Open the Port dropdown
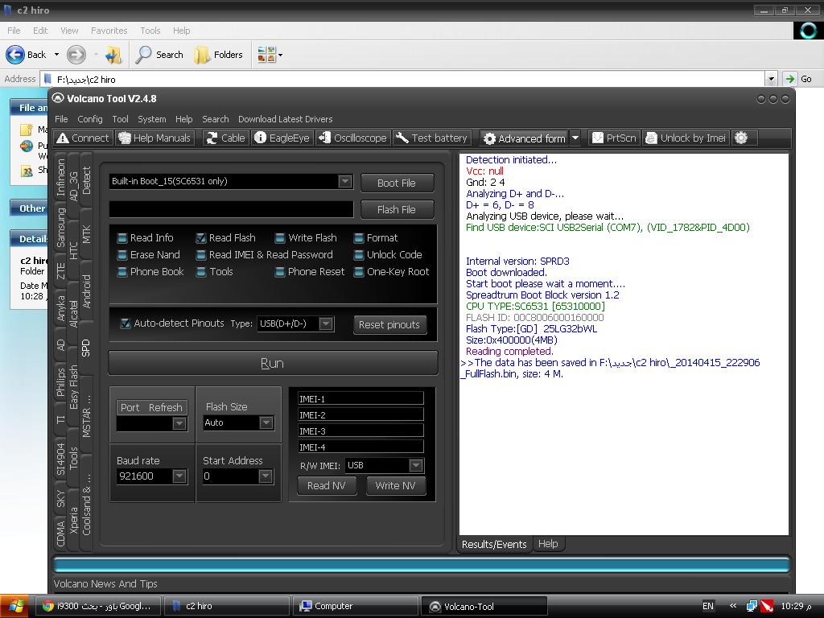Screen dimensions: 824x618 coord(179,423)
